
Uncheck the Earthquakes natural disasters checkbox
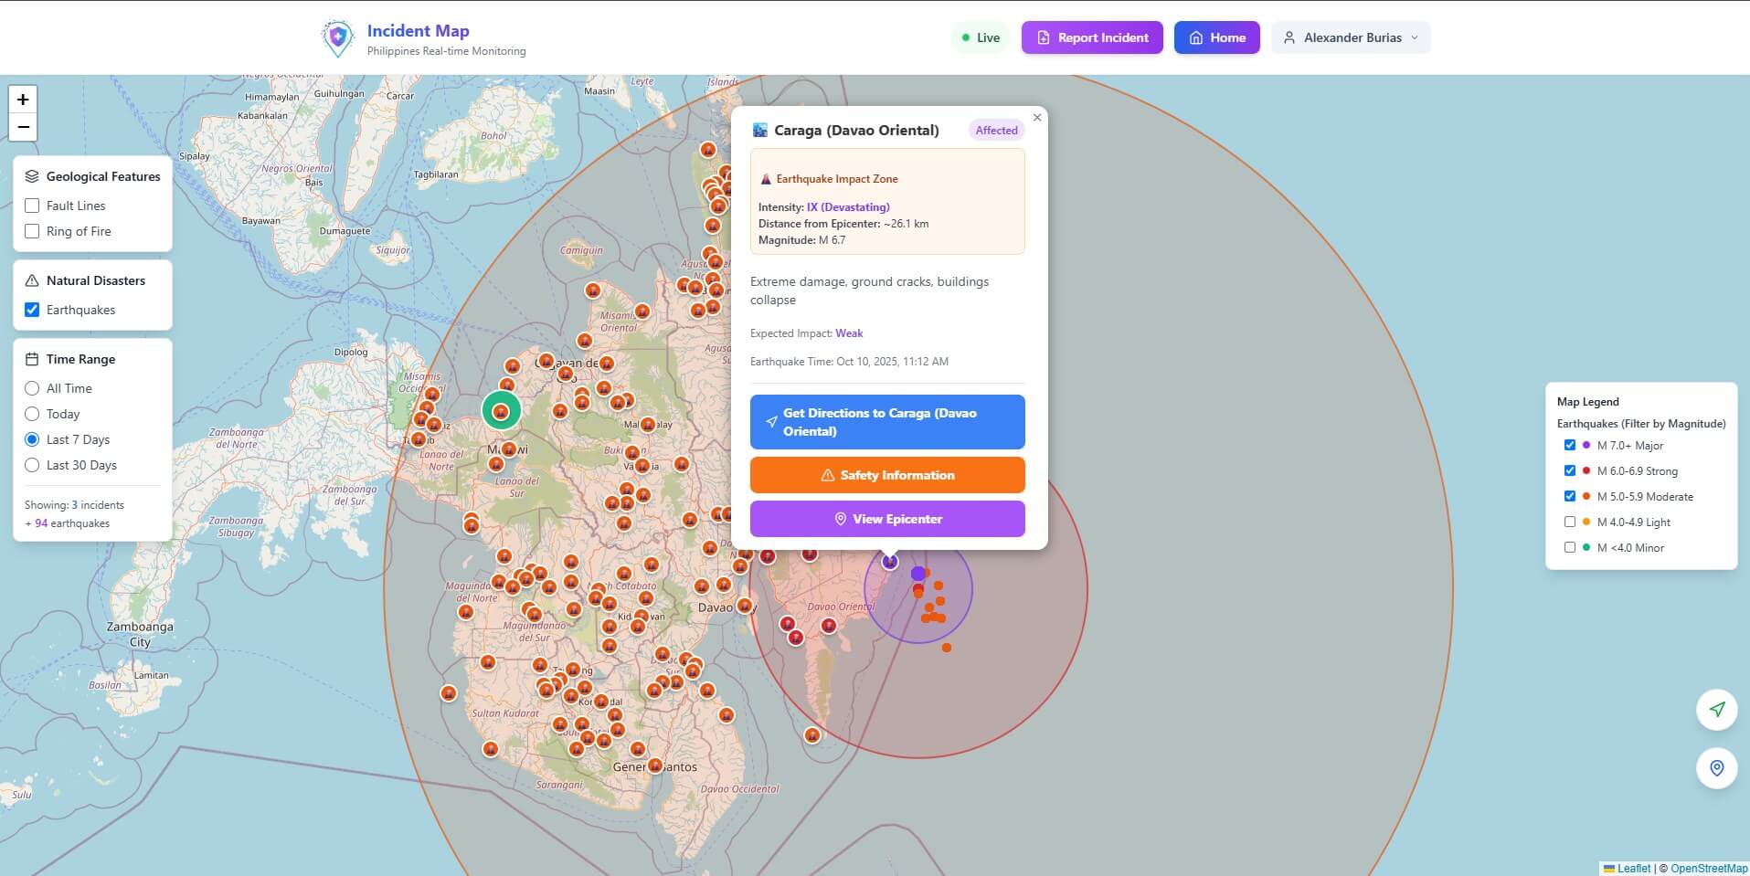pos(32,310)
